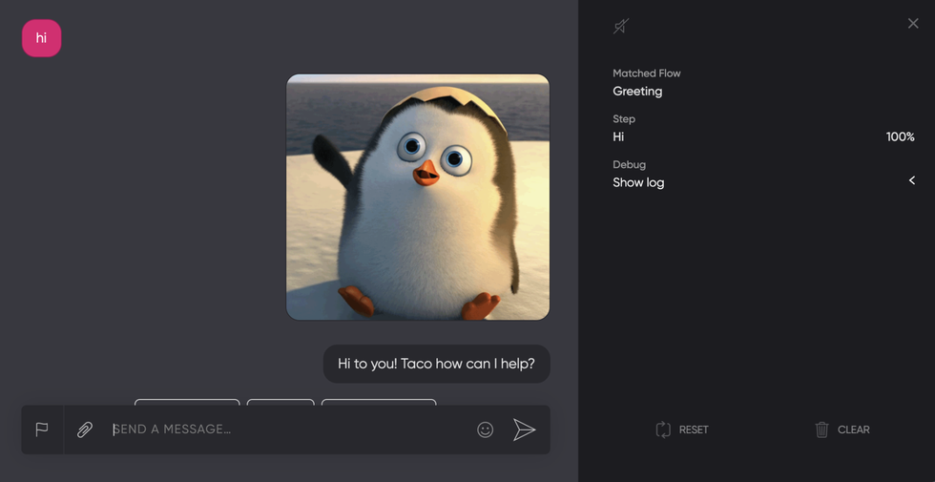Click the Reset button
The width and height of the screenshot is (935, 482).
[682, 430]
